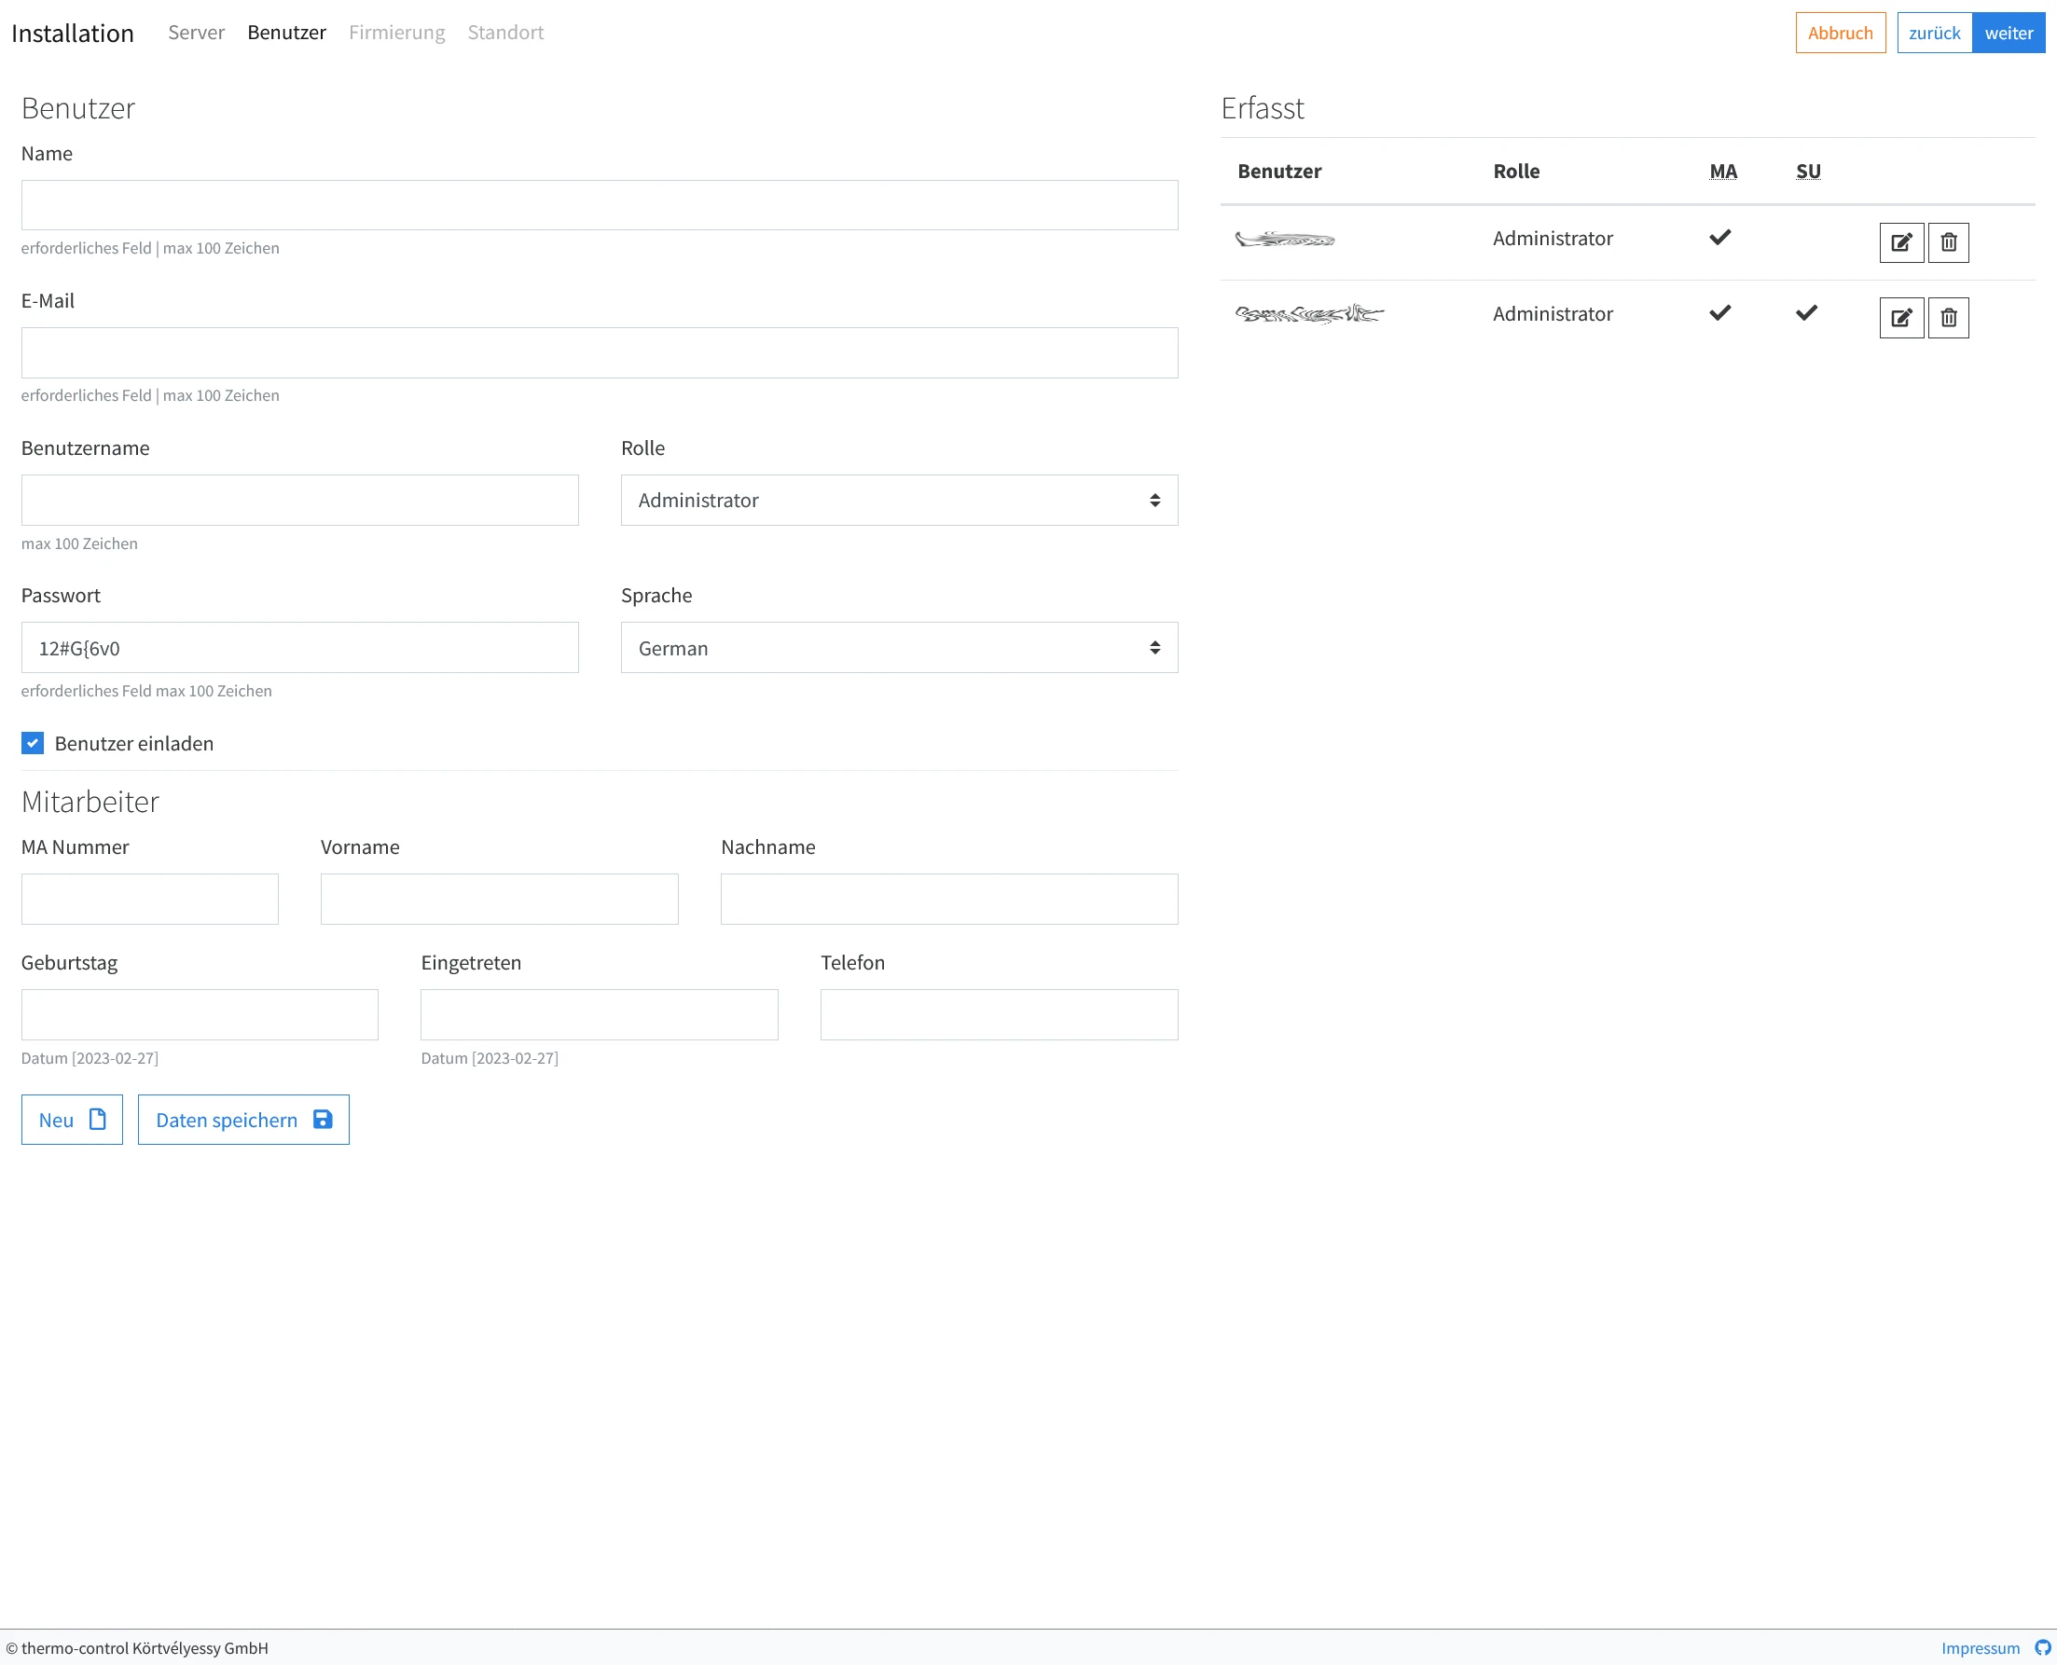Focus the E-Mail input field
This screenshot has height=1665, width=2057.
tap(599, 353)
